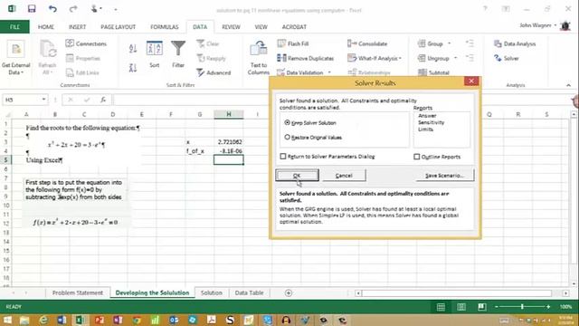The image size is (579, 326).
Task: Open Connections in the ribbon
Action: click(x=86, y=43)
